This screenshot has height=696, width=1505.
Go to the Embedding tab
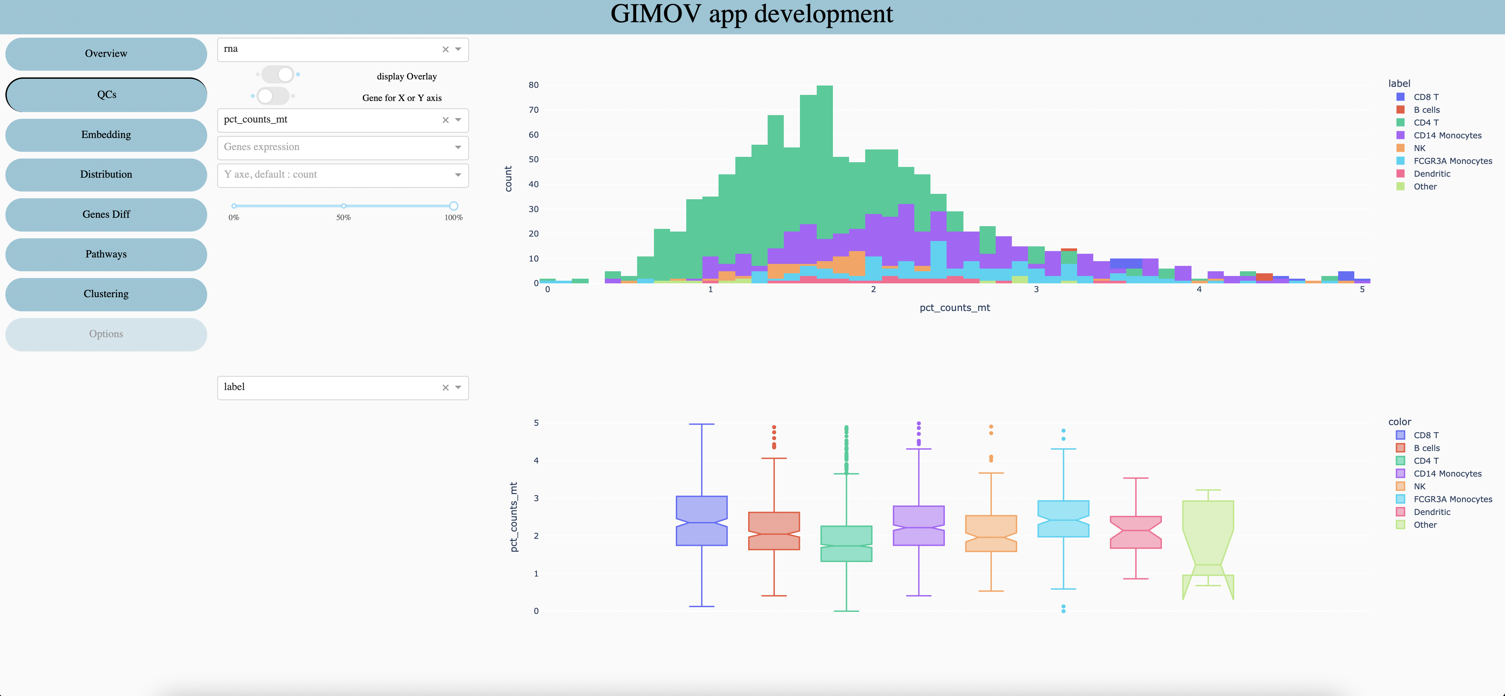[106, 135]
